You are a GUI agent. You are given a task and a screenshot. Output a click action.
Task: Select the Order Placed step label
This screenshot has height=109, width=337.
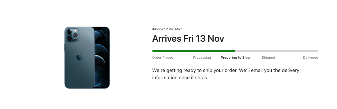(x=163, y=58)
